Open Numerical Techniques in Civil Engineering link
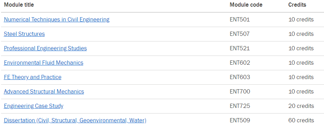324x129 pixels. pyautogui.click(x=57, y=20)
